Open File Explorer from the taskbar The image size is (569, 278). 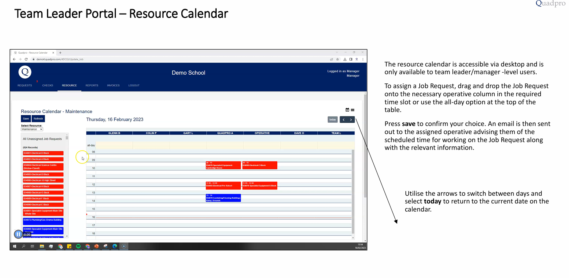click(x=42, y=246)
